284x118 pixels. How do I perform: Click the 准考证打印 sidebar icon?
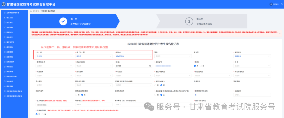point(4,42)
